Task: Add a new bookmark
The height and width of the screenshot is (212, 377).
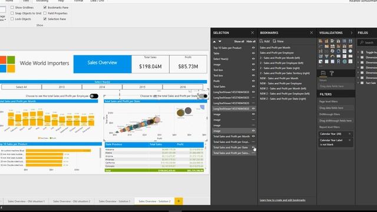Action: point(264,41)
